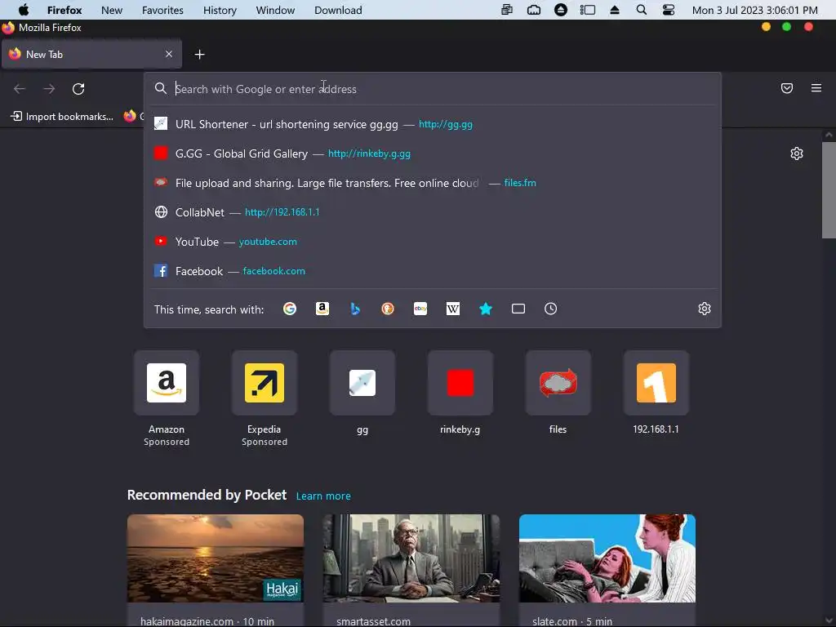The height and width of the screenshot is (627, 836).
Task: Open macOS Spotlight search icon
Action: (x=642, y=10)
